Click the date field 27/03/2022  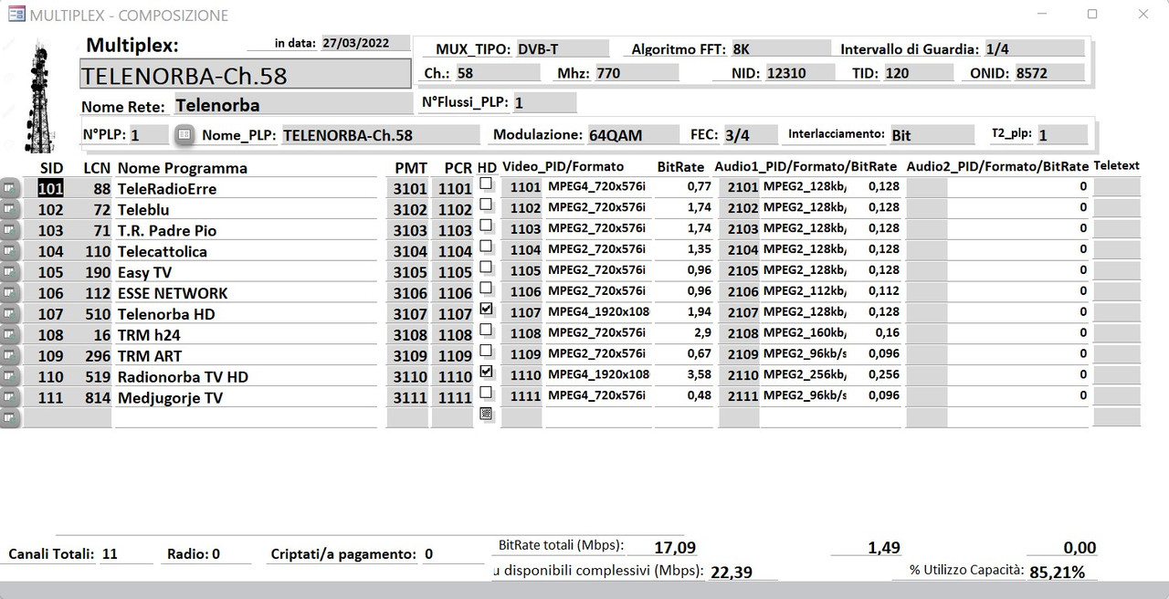(365, 43)
